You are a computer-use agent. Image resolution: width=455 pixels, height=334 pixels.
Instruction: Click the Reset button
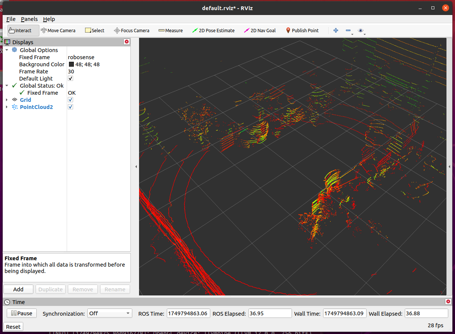(13, 327)
